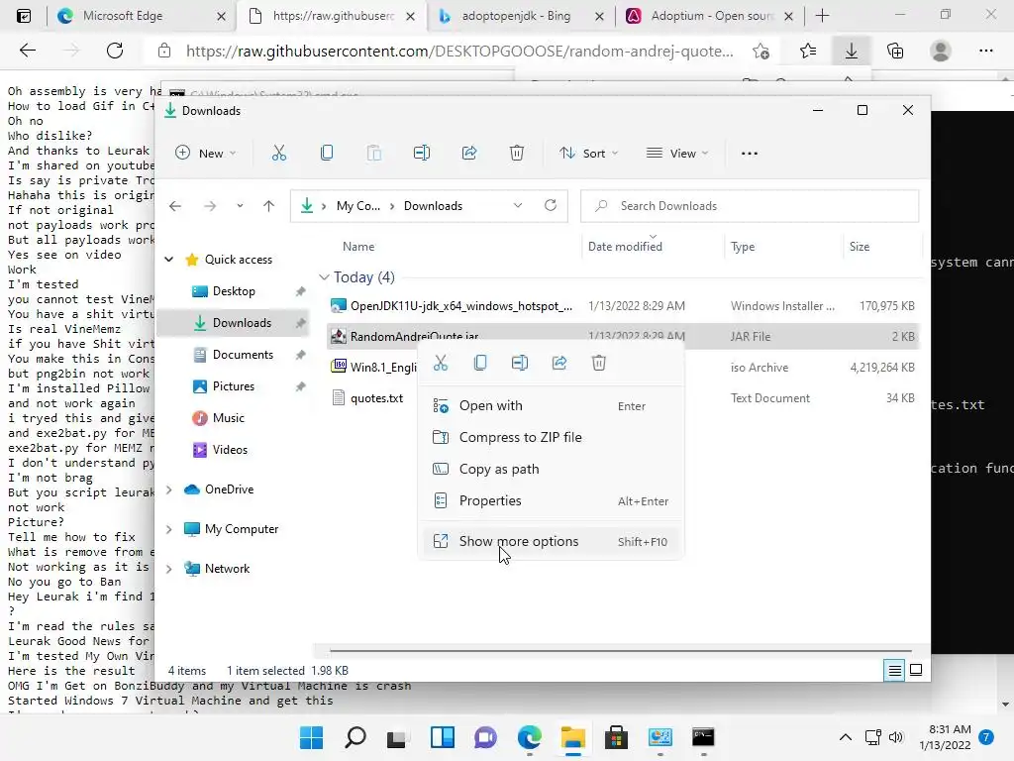Select OpenJDK11U installer file
The height and width of the screenshot is (761, 1014).
pos(623,306)
